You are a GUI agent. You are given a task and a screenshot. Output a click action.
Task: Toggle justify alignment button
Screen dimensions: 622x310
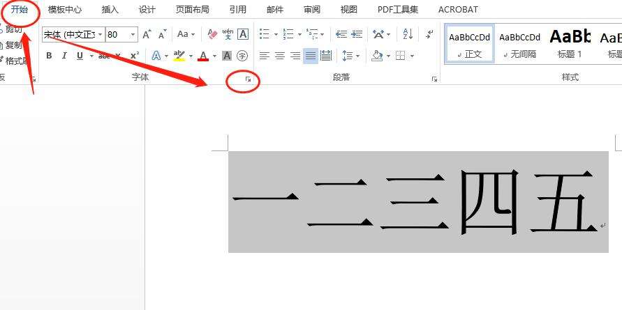[310, 56]
